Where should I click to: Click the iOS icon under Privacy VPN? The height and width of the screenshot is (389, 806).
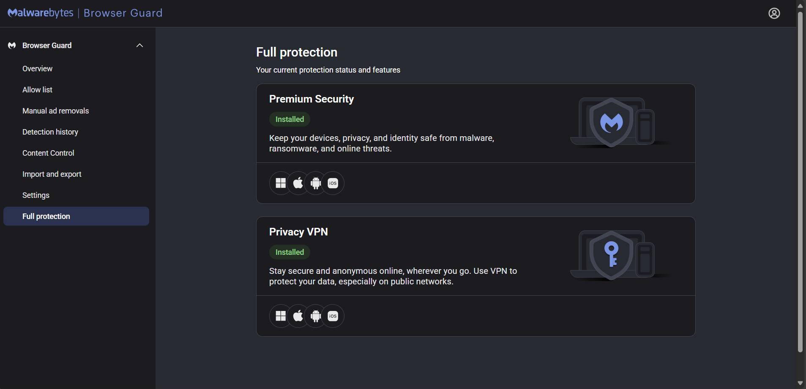pos(333,316)
